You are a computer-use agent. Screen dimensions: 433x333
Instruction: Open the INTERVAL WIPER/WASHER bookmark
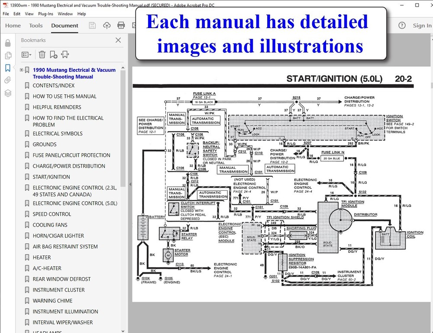click(x=63, y=322)
